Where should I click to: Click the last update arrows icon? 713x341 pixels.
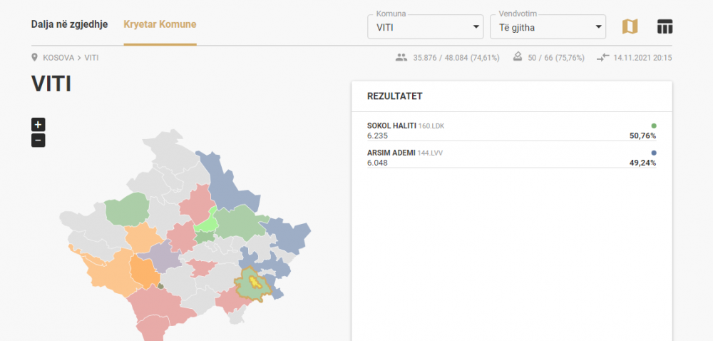click(x=602, y=58)
